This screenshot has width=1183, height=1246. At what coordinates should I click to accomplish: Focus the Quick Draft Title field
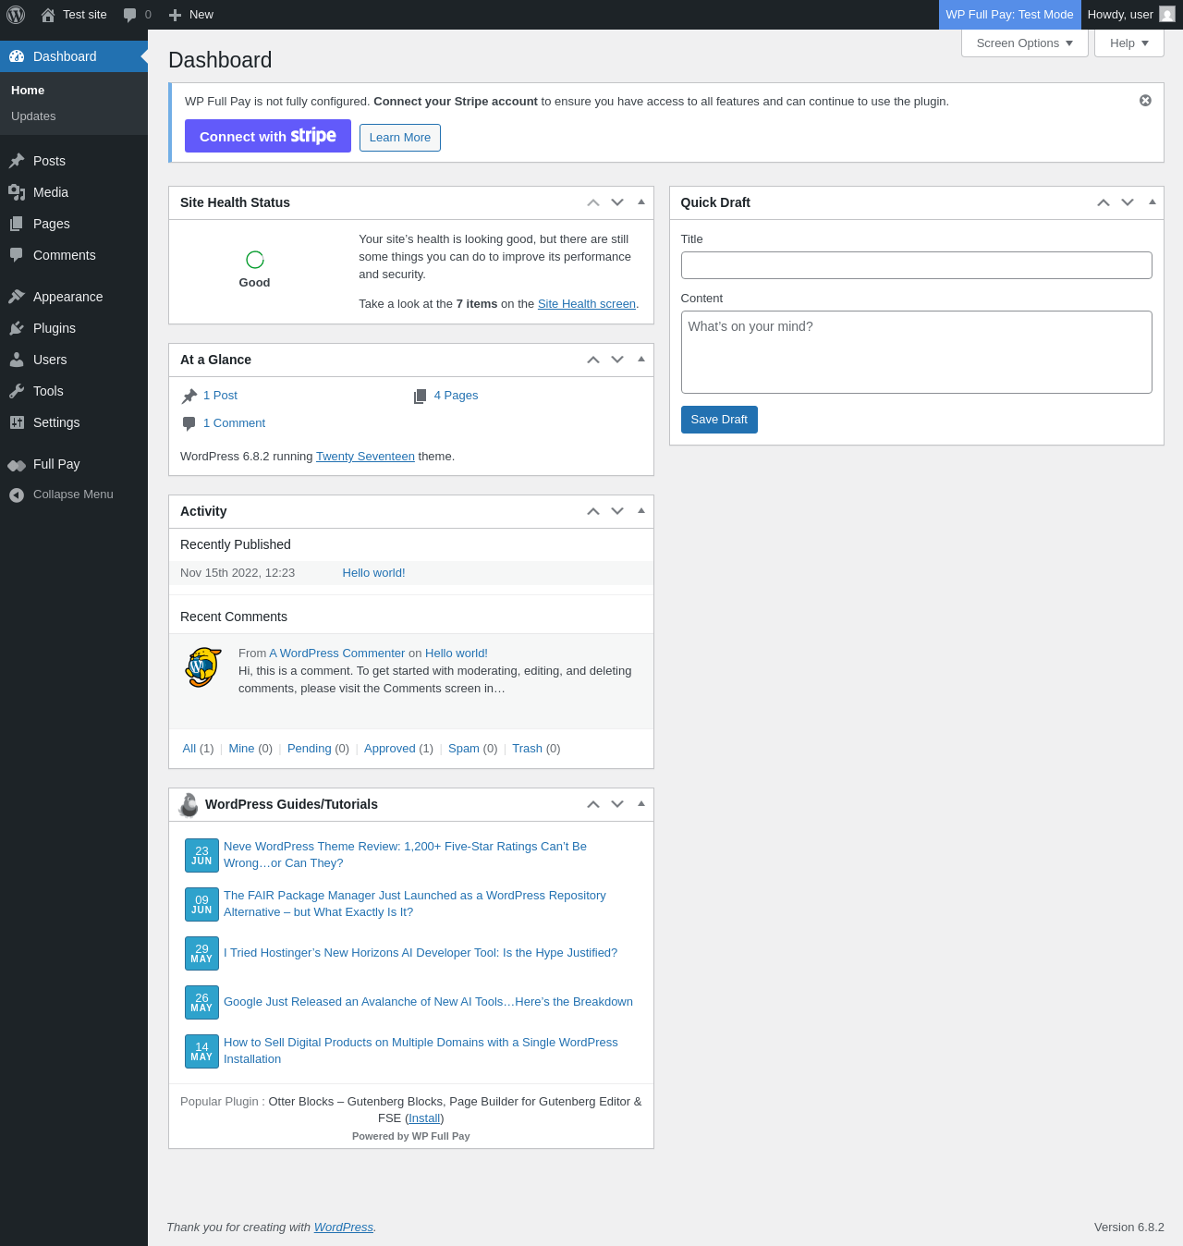(916, 265)
